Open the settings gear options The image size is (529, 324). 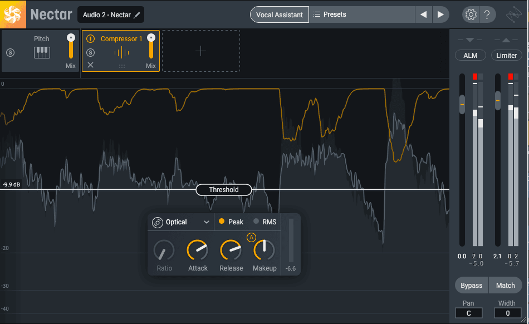coord(471,14)
